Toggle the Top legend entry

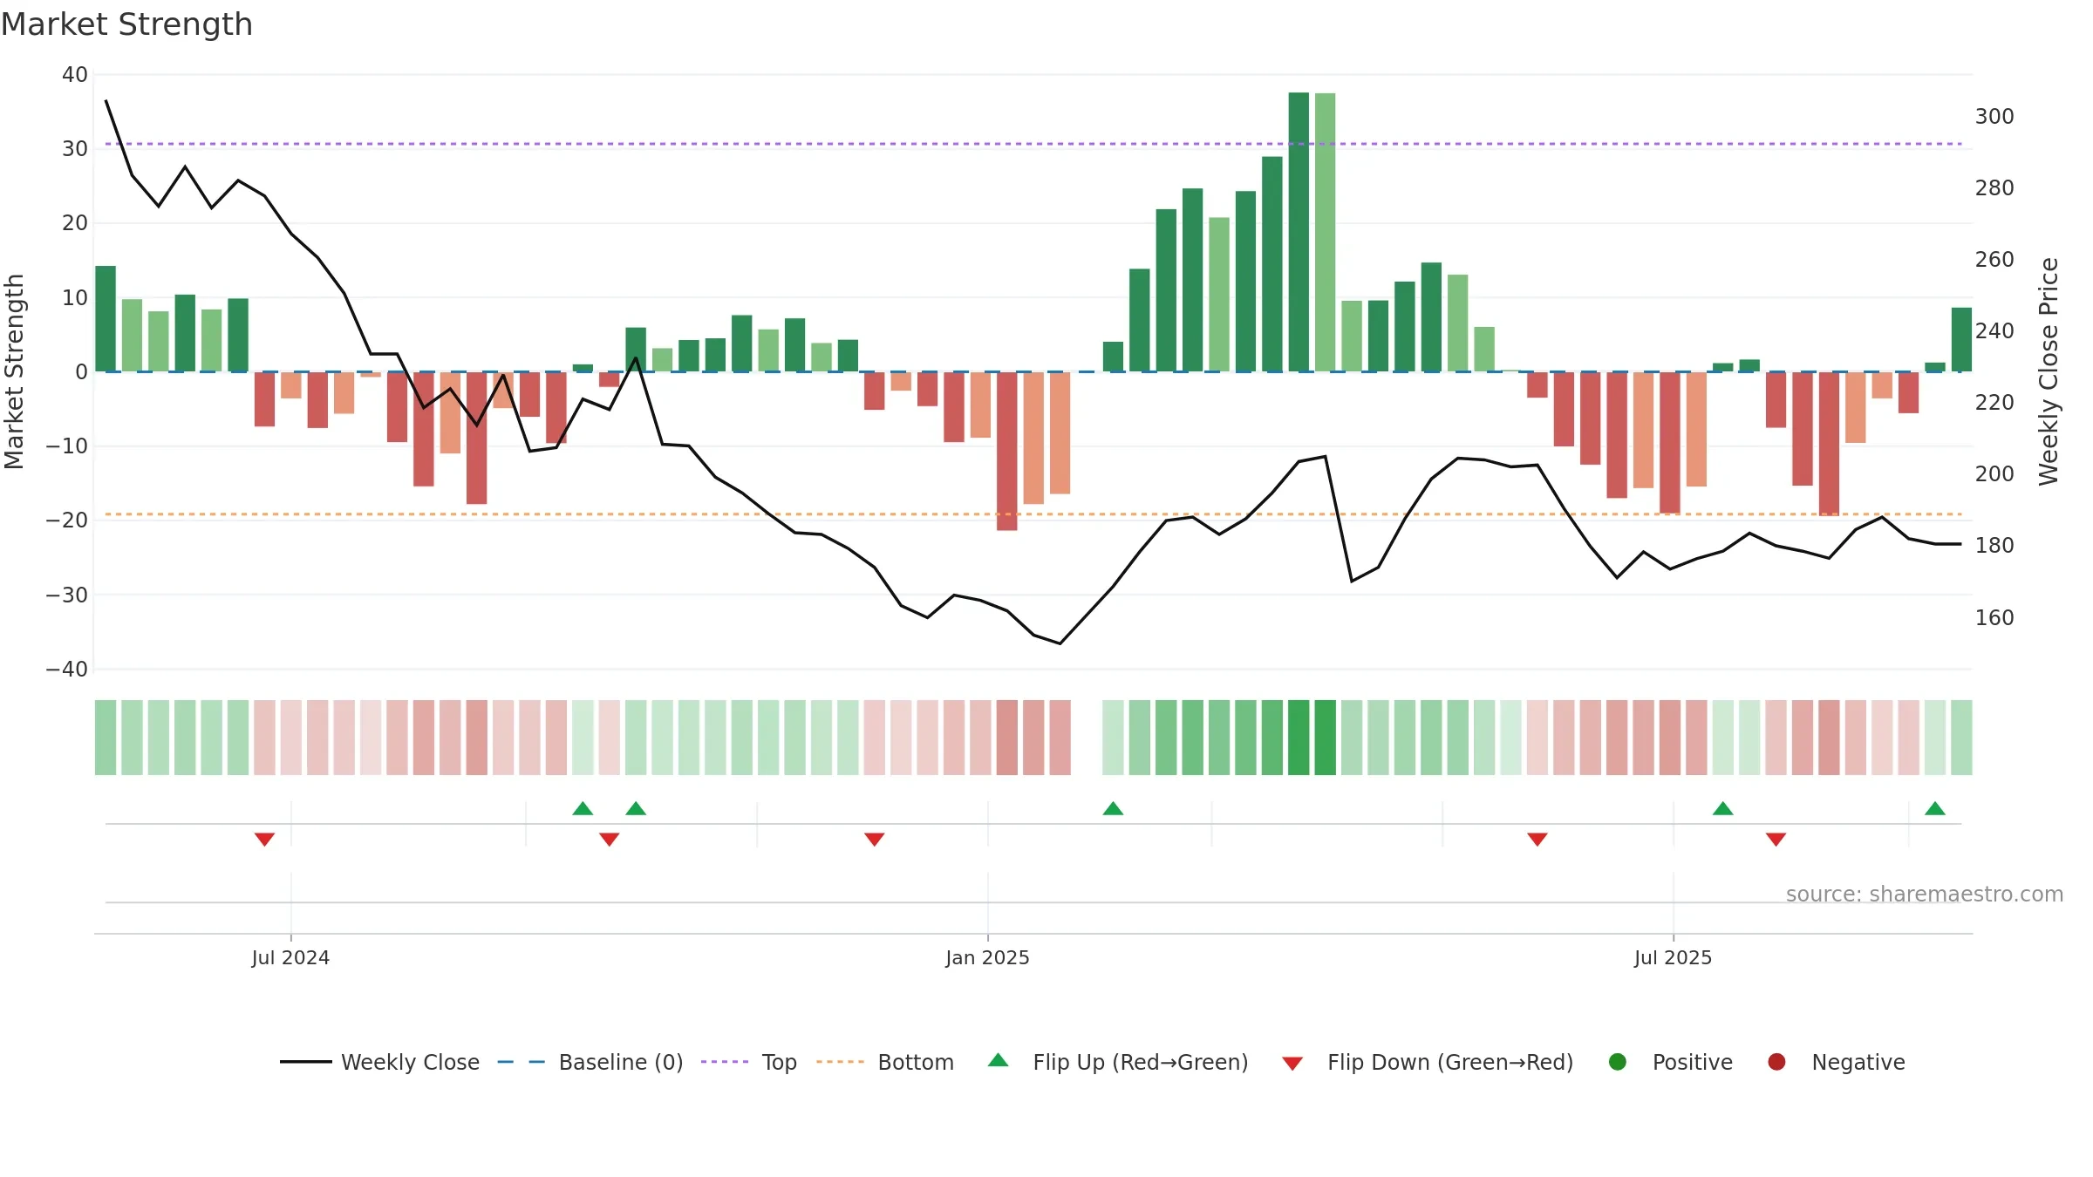(x=749, y=1062)
